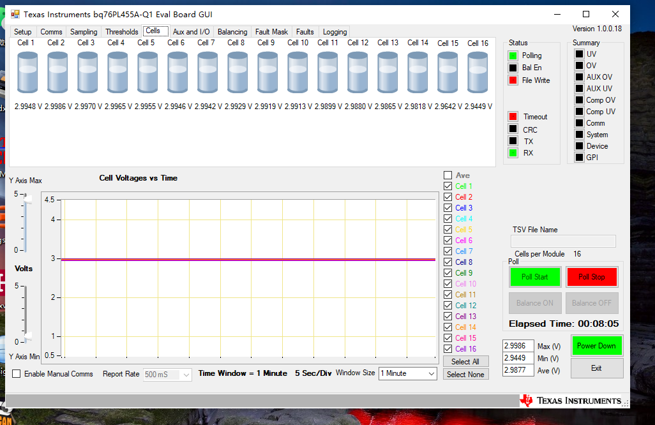Click the Cell 8 battery icon
Image resolution: width=655 pixels, height=425 pixels.
[237, 72]
